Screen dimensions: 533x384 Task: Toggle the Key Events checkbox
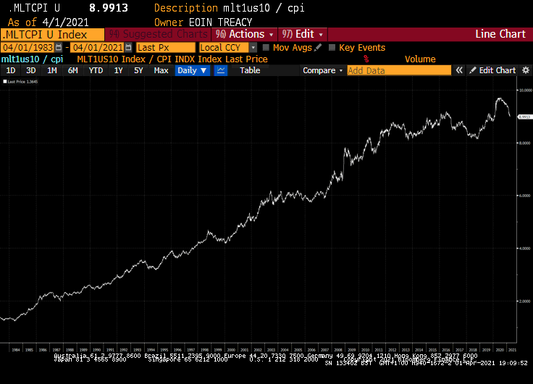click(332, 47)
